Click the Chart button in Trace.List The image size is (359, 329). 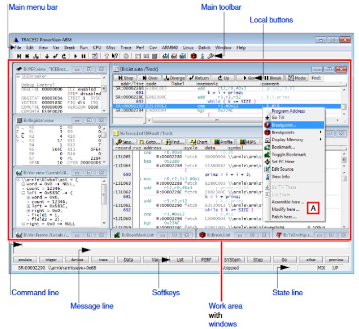tap(198, 142)
